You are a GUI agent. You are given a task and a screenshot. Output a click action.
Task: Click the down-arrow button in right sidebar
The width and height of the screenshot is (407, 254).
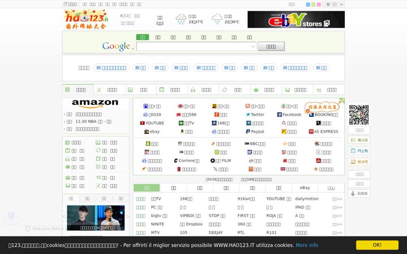pos(359,194)
